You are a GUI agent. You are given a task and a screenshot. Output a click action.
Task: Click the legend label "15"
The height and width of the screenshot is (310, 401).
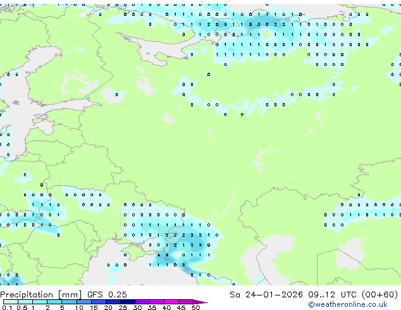pyautogui.click(x=94, y=307)
